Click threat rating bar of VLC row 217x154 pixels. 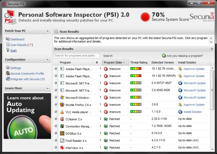(x=136, y=112)
